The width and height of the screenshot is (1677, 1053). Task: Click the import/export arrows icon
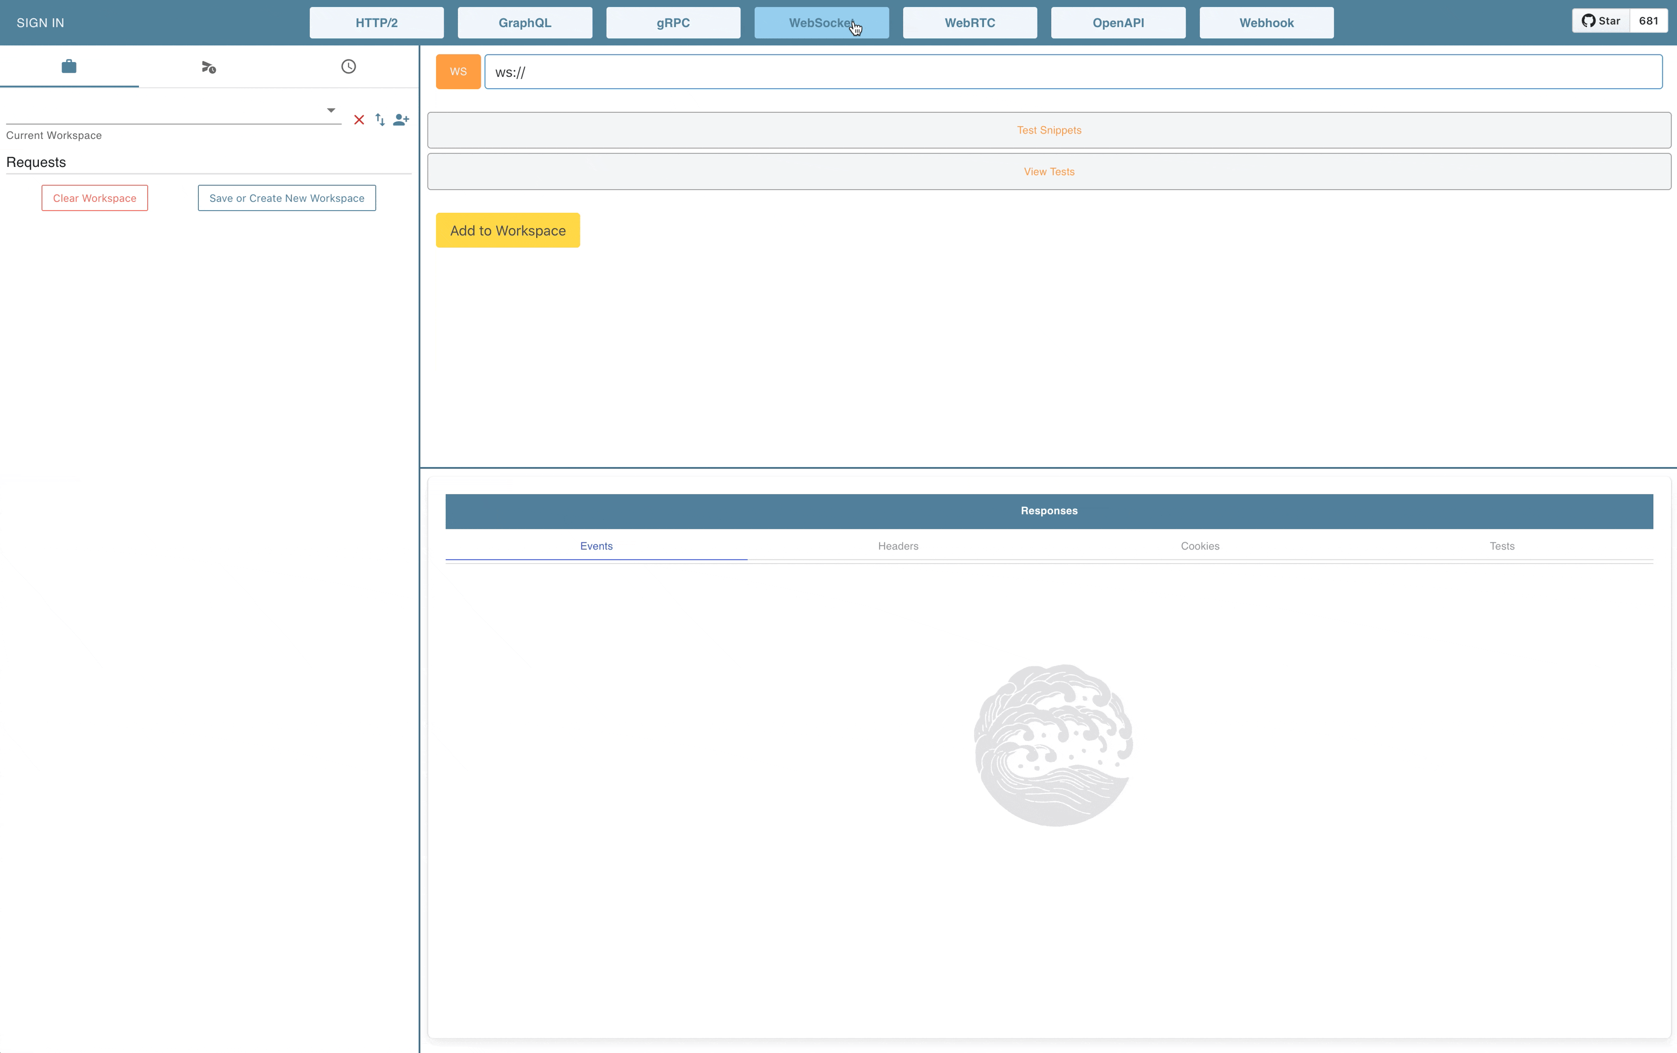click(380, 120)
